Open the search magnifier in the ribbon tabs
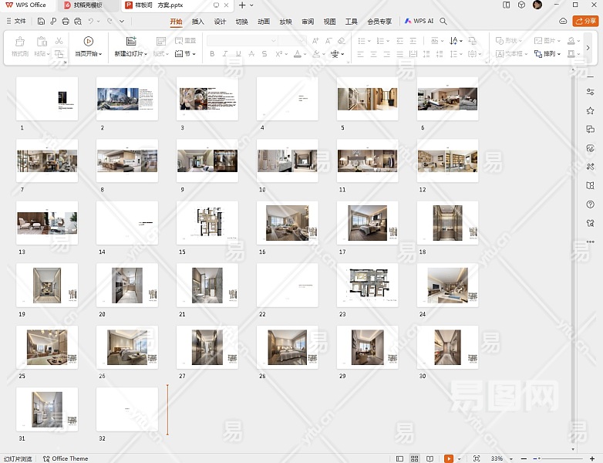The width and height of the screenshot is (603, 463). coord(443,21)
